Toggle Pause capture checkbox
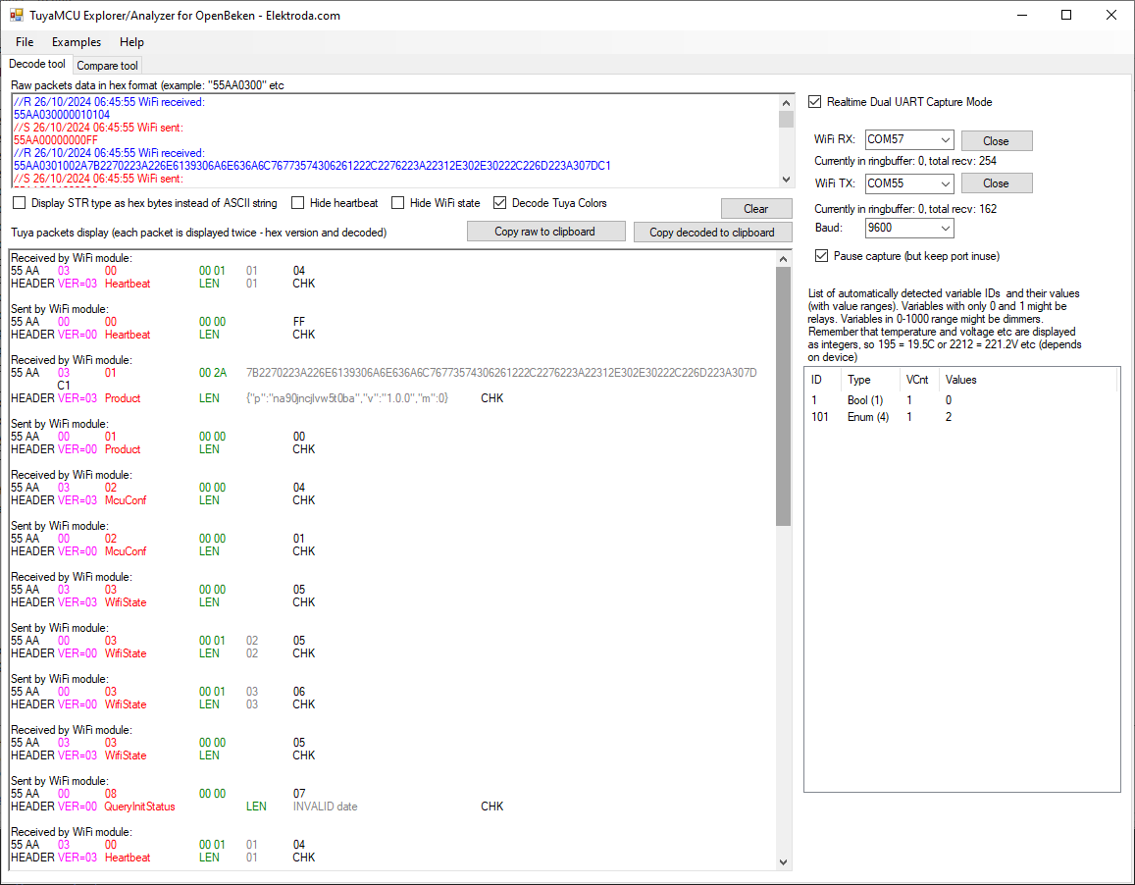This screenshot has height=885, width=1135. pyautogui.click(x=821, y=256)
